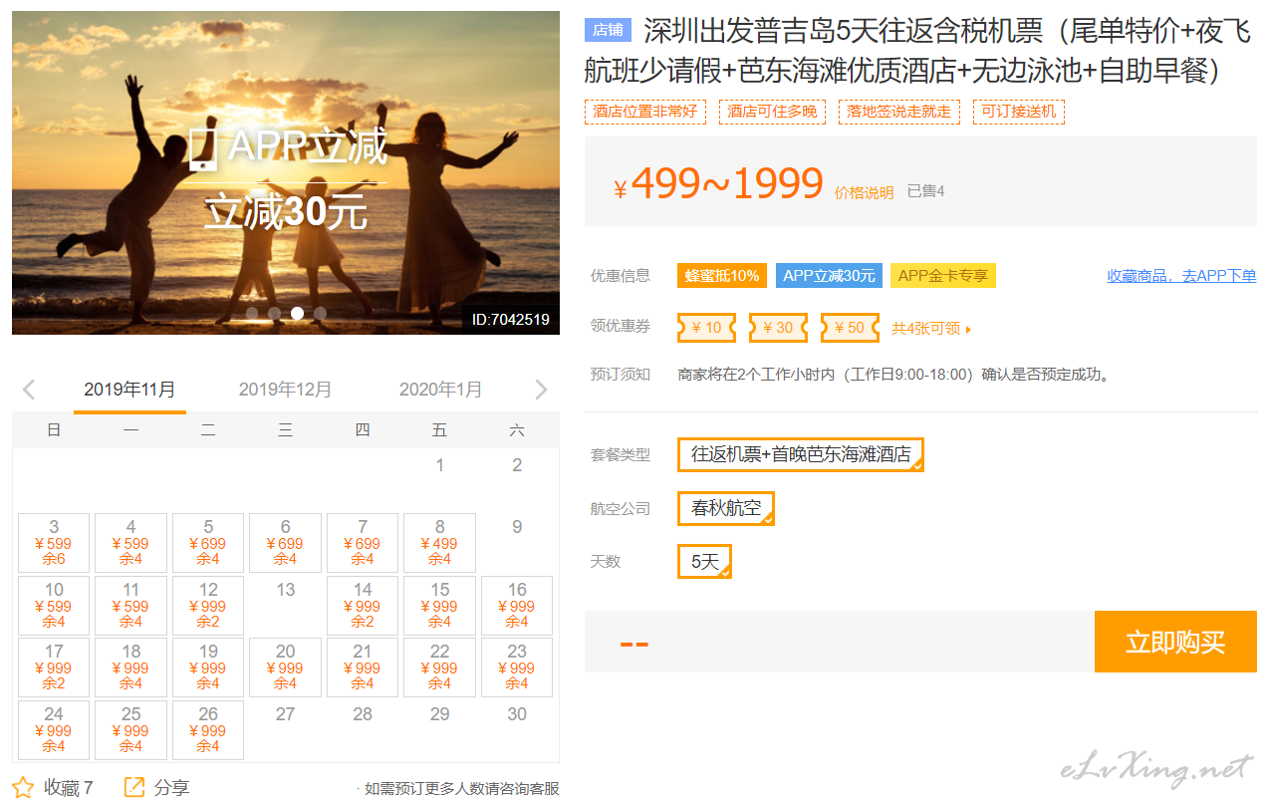The width and height of the screenshot is (1264, 802).
Task: Switch to 2020年1月 calendar tab
Action: [x=440, y=390]
